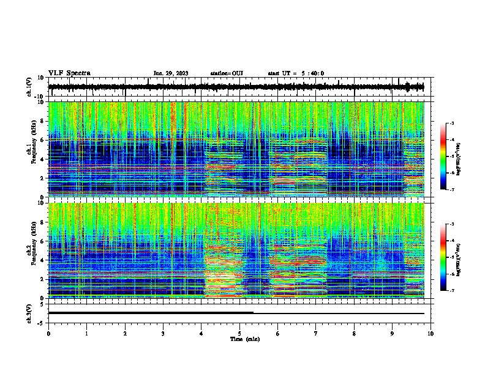
Task: Click the ch.1 color bar 'log(PSD)' label
Action: (x=459, y=159)
